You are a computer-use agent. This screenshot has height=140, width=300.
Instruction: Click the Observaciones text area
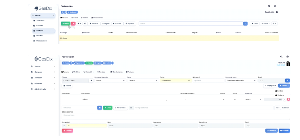point(176,116)
